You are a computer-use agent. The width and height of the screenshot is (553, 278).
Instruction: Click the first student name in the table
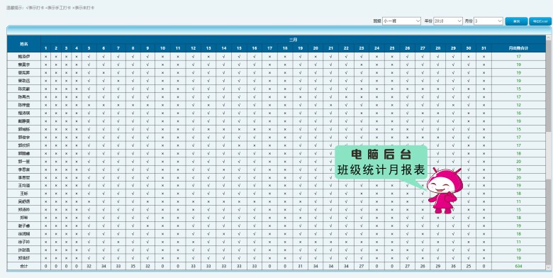[x=24, y=57]
